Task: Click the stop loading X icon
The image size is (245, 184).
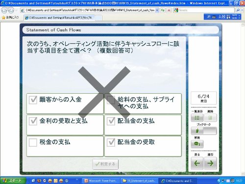Action: click(x=169, y=10)
